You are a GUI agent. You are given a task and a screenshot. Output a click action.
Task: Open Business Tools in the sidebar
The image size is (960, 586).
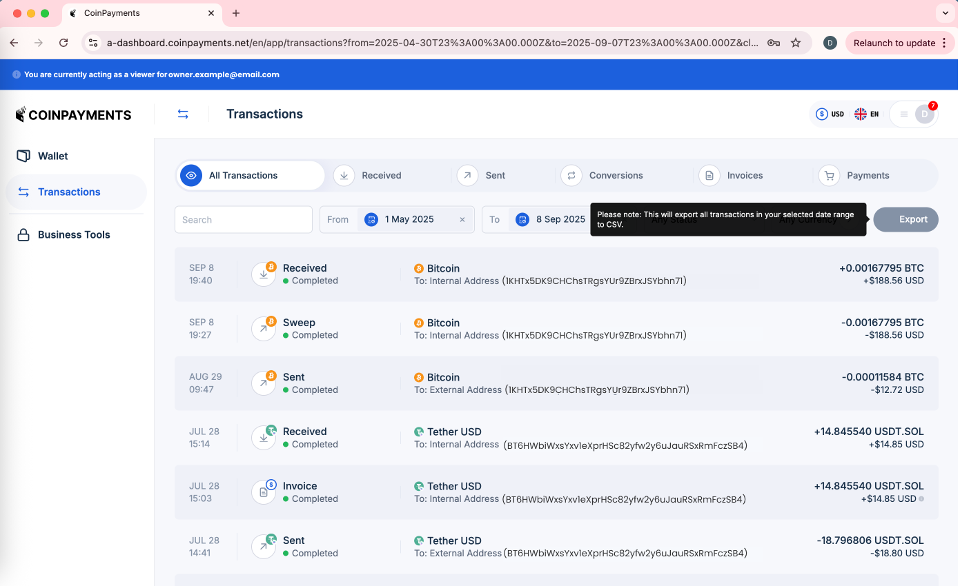click(x=74, y=234)
